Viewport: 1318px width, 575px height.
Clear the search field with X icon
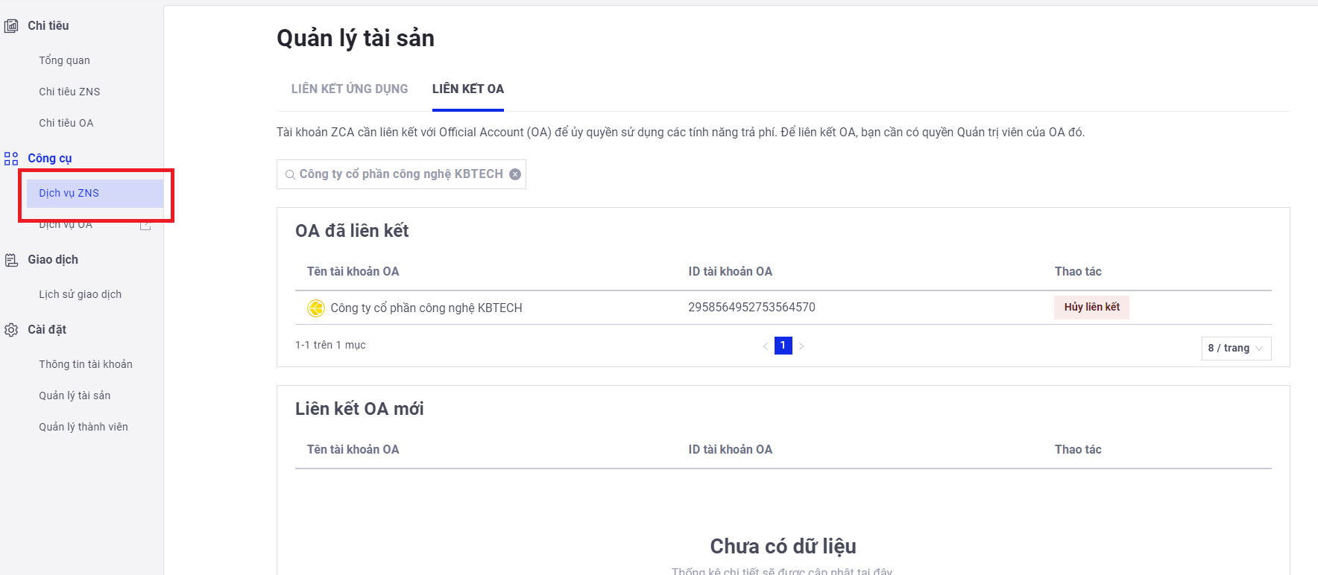tap(515, 174)
